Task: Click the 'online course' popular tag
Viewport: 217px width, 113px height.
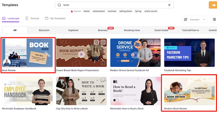Action: [150, 11]
